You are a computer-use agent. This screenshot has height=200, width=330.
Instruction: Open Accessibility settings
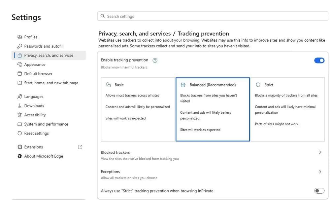pyautogui.click(x=34, y=115)
